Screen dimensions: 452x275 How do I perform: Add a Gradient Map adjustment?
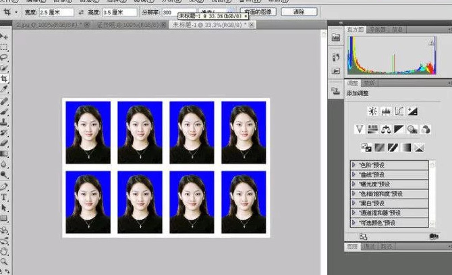tap(406, 148)
